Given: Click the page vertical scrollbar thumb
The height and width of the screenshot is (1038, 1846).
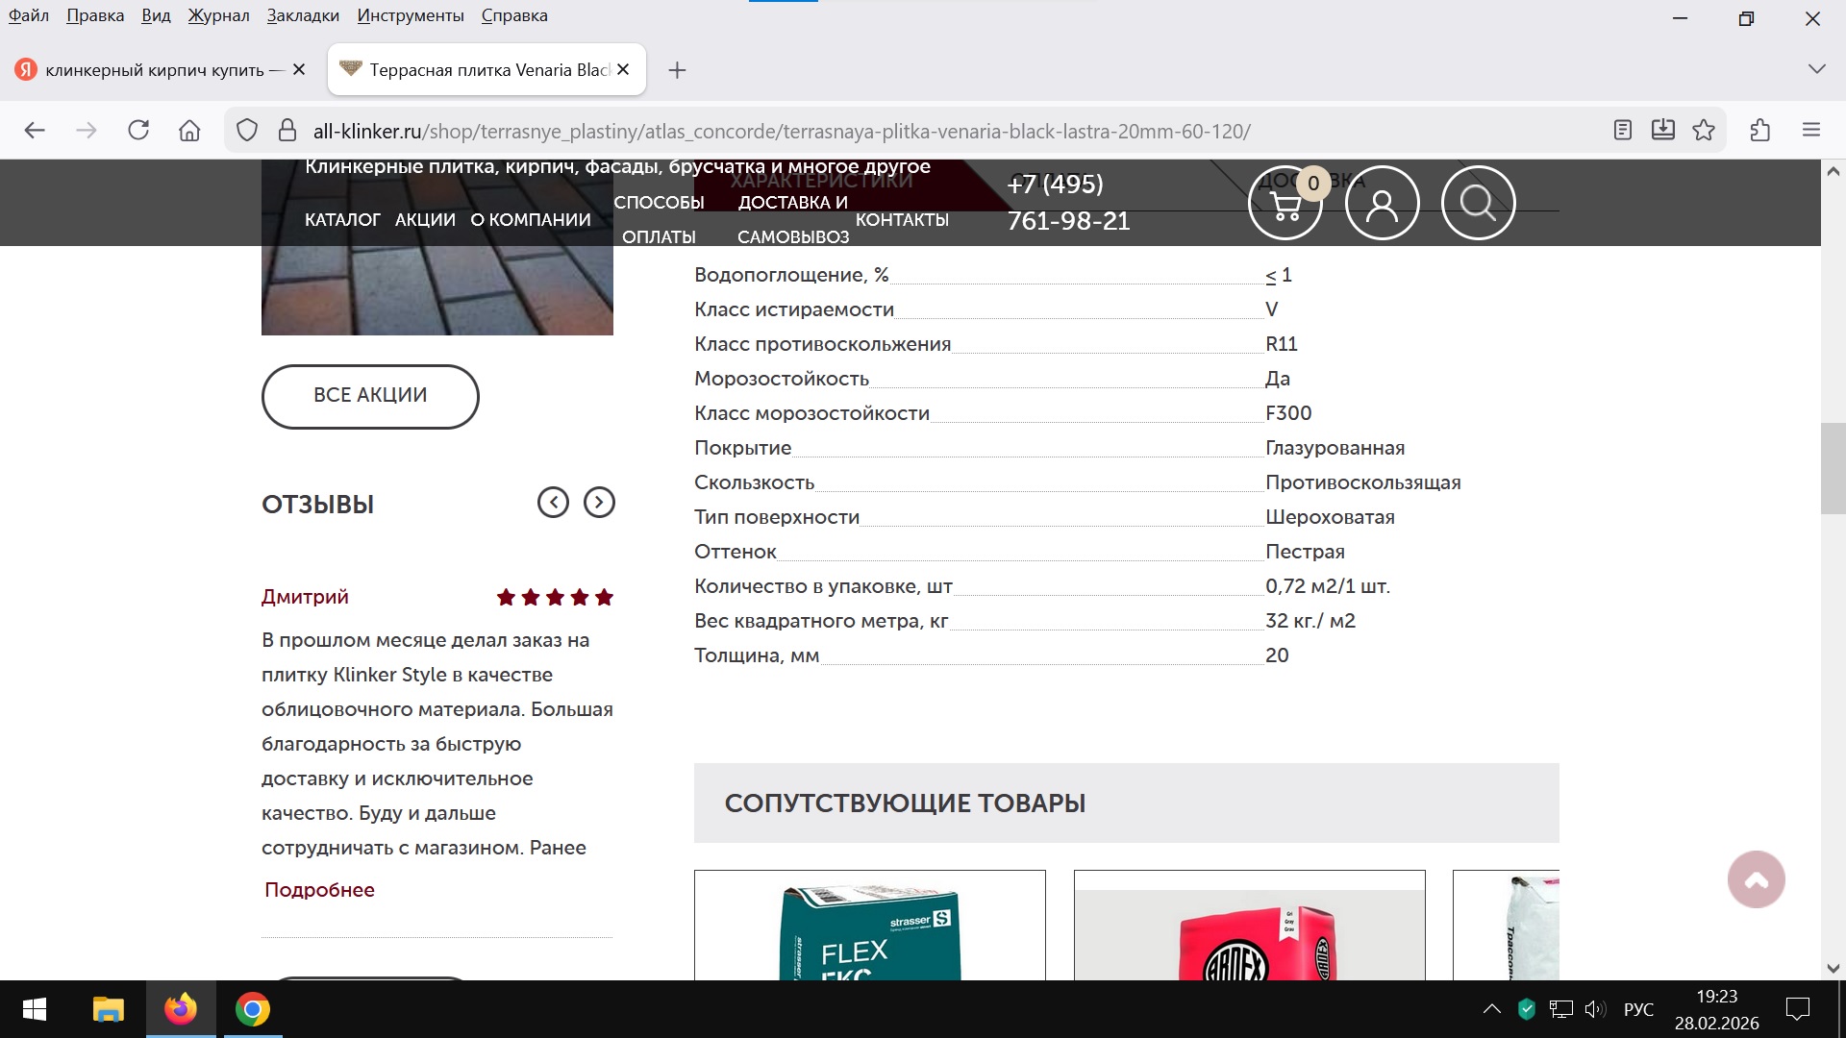Looking at the screenshot, I should [x=1833, y=468].
